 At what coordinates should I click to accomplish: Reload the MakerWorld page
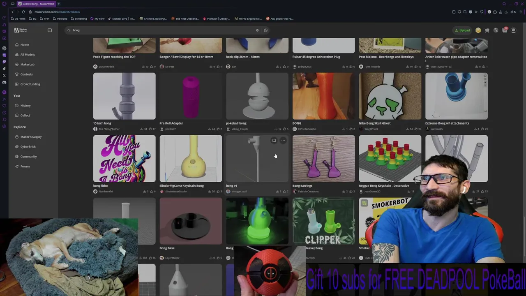(23, 12)
